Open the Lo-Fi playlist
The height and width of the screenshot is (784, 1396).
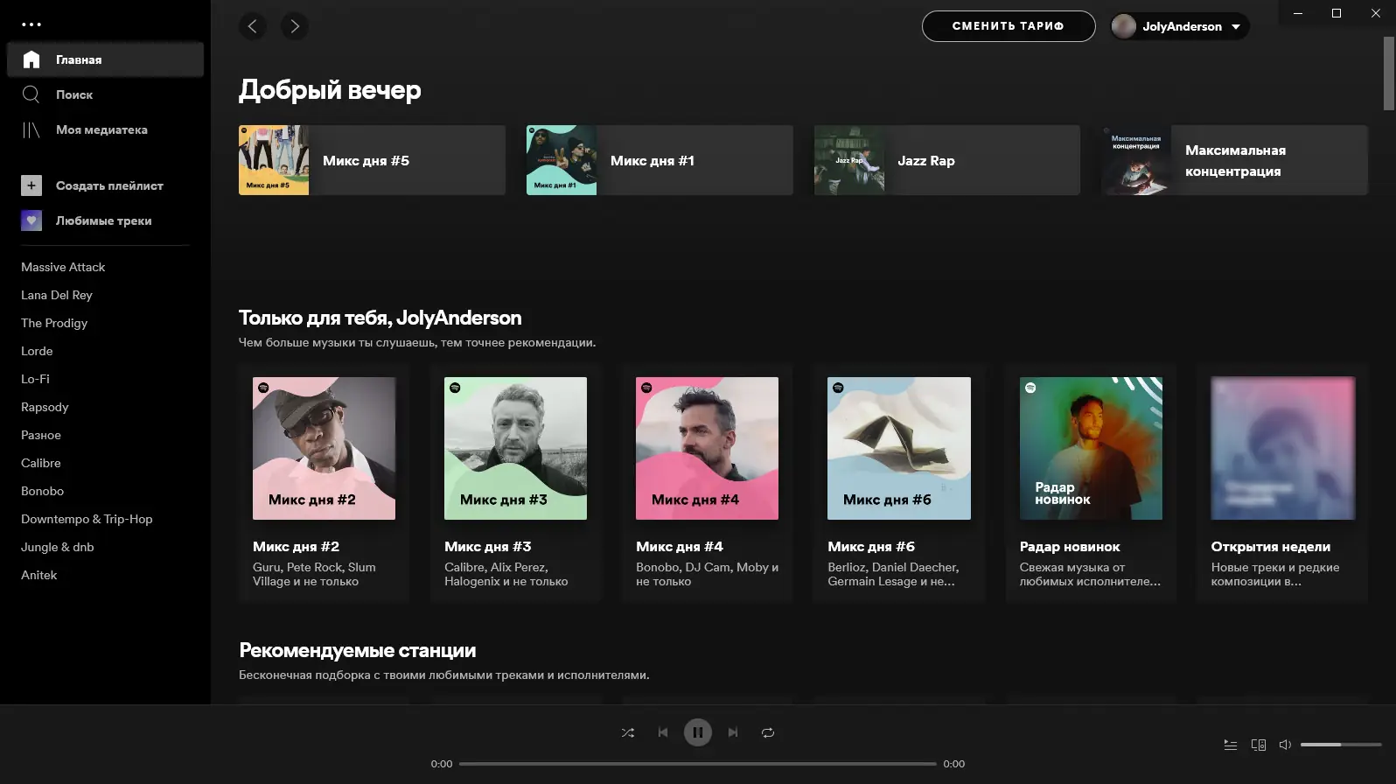pyautogui.click(x=35, y=379)
